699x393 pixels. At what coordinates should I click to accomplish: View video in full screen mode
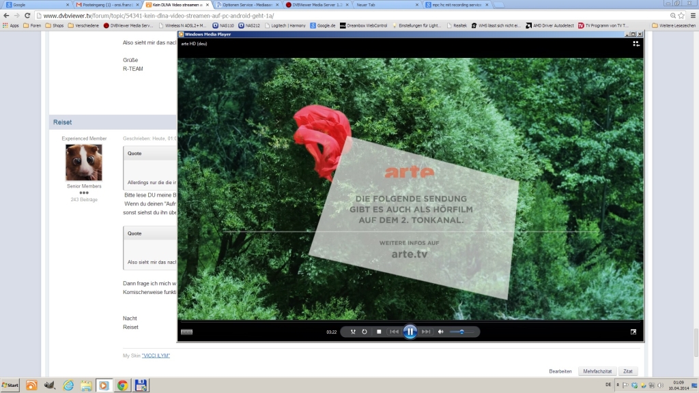633,332
